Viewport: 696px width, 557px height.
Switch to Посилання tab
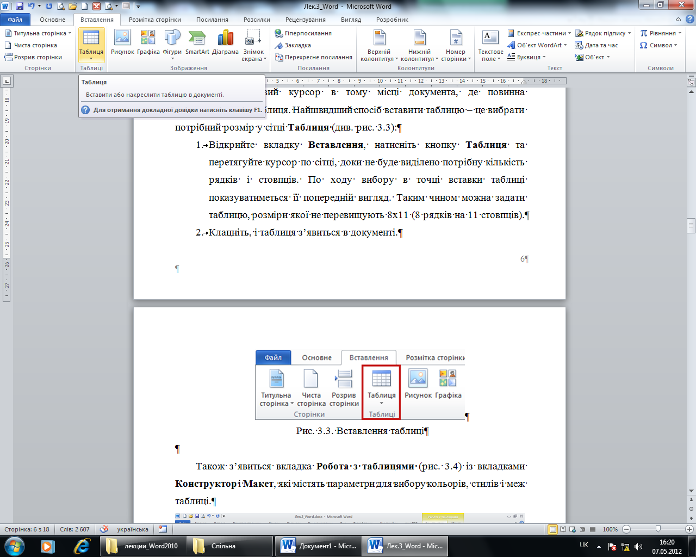212,20
